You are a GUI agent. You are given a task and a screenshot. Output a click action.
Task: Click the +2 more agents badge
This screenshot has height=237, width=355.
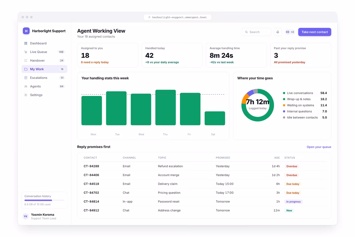[292, 32]
